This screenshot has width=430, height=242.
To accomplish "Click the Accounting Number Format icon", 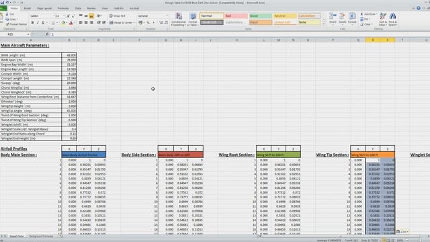I will click(140, 22).
